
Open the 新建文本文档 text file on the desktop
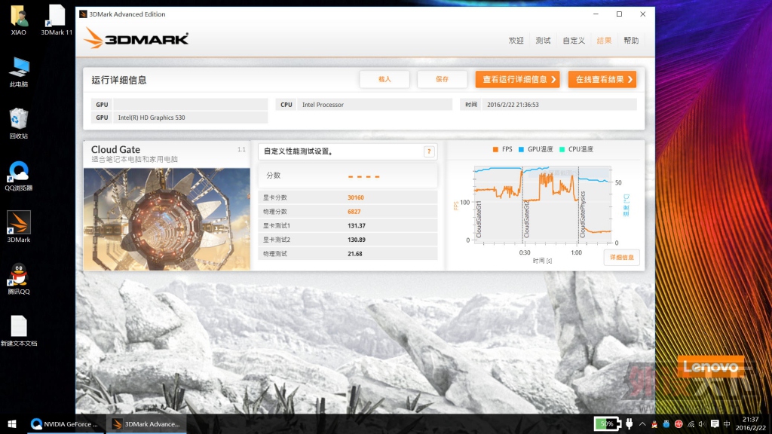tap(19, 331)
